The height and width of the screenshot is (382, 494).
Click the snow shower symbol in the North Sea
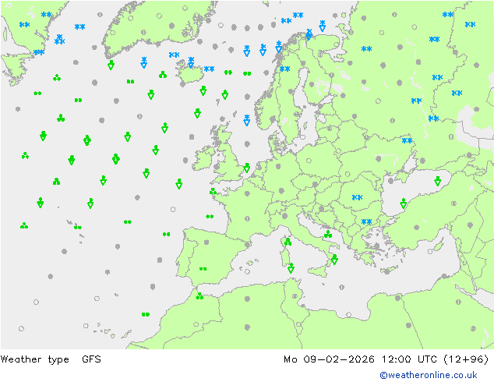point(247,119)
